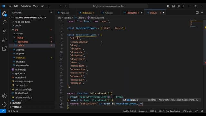Open App.css in the explorer
The height and width of the screenshot is (116, 206).
click(x=20, y=50)
